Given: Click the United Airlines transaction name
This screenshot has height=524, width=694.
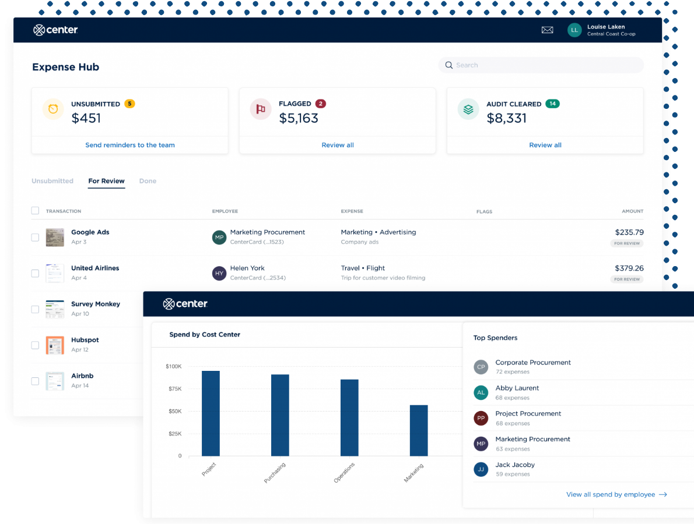Looking at the screenshot, I should click(x=95, y=268).
